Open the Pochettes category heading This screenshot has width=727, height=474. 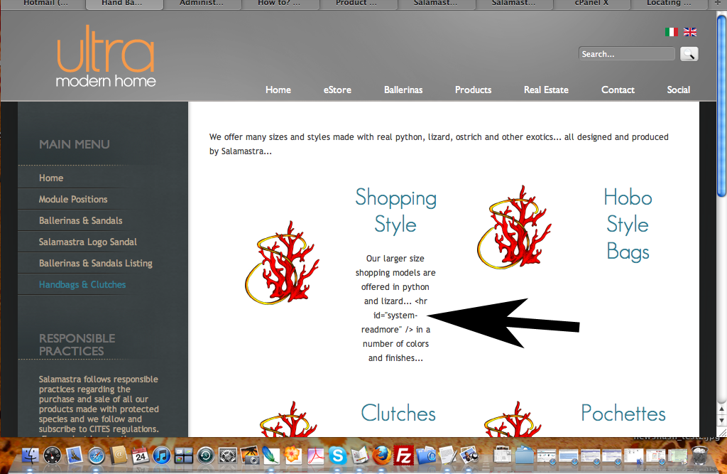[623, 413]
